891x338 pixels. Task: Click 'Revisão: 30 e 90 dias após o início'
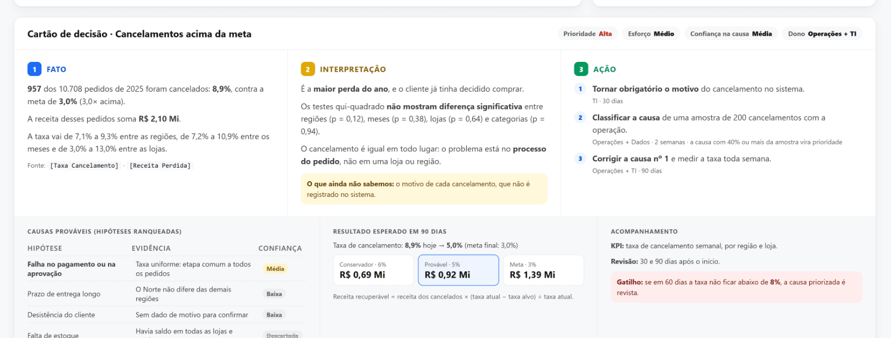coord(665,262)
